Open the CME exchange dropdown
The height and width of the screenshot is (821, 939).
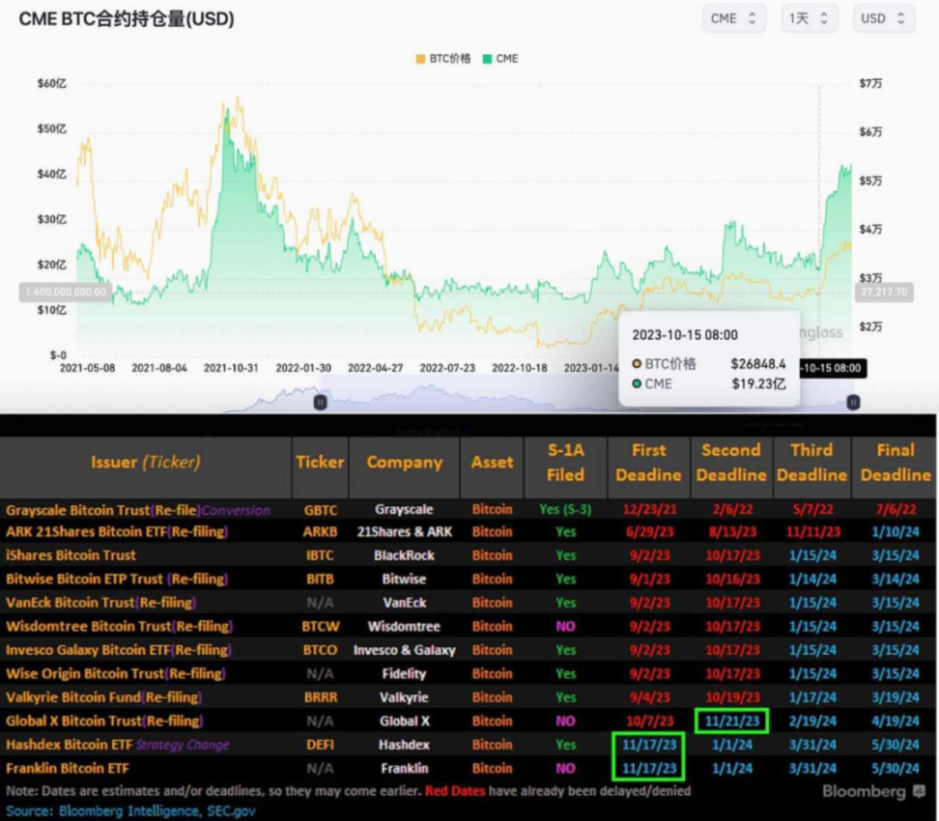734,18
